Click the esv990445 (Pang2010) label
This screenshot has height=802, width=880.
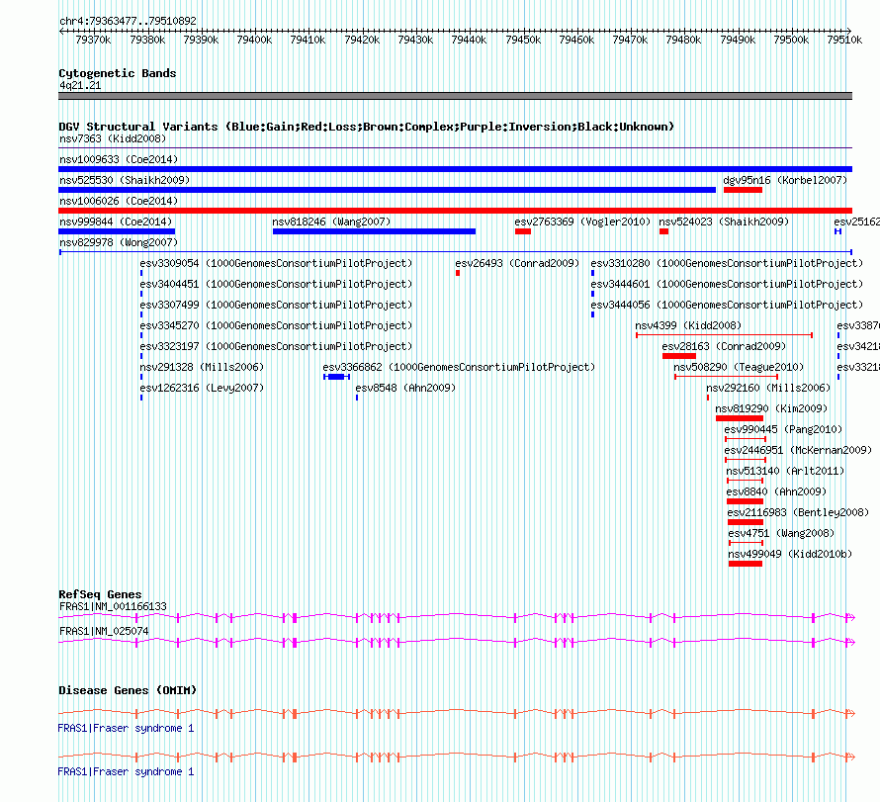(783, 429)
